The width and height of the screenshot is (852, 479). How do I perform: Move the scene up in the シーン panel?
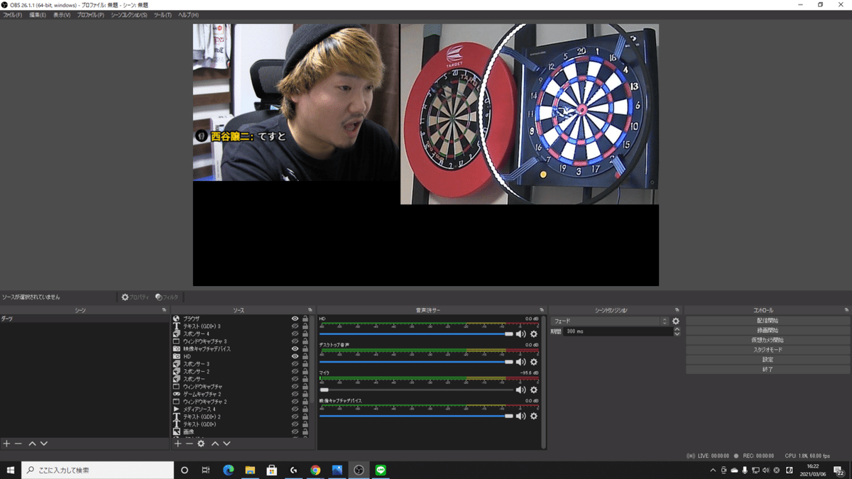pyautogui.click(x=32, y=444)
